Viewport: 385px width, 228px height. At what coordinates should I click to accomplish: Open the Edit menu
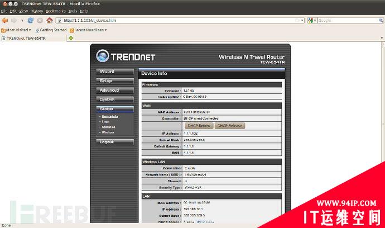click(13, 11)
